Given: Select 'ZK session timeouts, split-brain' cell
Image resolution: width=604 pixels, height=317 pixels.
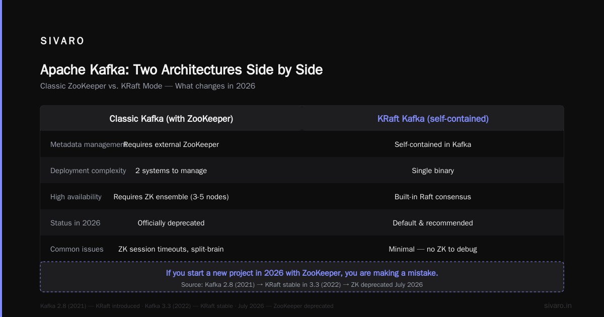Looking at the screenshot, I should pyautogui.click(x=171, y=249).
